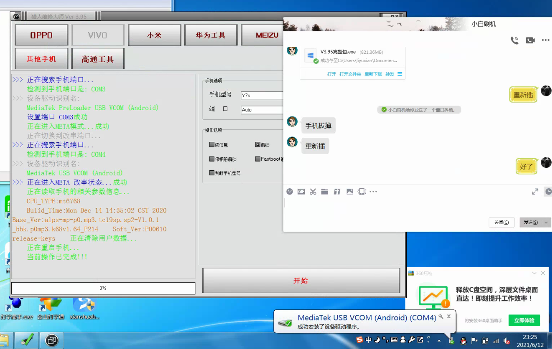Viewport: 552px width, 349px height.
Task: Click the Sogou input method S icon
Action: pyautogui.click(x=360, y=340)
